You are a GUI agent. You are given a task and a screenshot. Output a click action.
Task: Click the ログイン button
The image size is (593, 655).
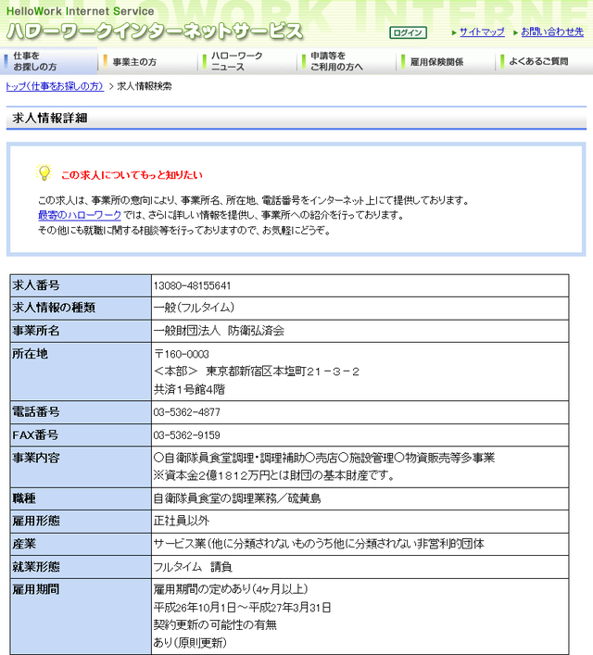pyautogui.click(x=408, y=32)
